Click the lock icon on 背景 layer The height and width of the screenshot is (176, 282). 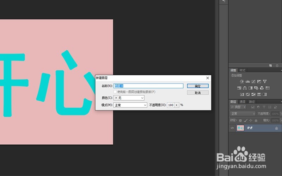tap(276, 128)
